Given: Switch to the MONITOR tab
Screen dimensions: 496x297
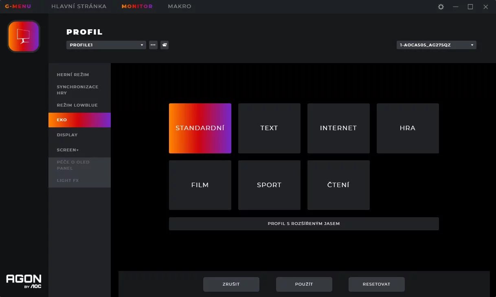Looking at the screenshot, I should 137,6.
